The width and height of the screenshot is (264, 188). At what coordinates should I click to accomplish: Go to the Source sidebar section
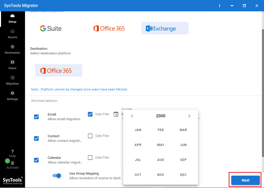12,34
